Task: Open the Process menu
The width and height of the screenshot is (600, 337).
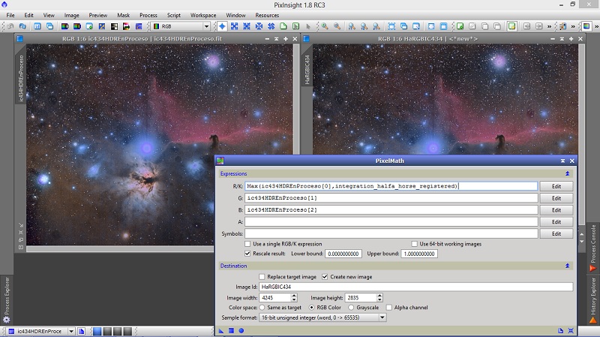Action: coord(148,15)
